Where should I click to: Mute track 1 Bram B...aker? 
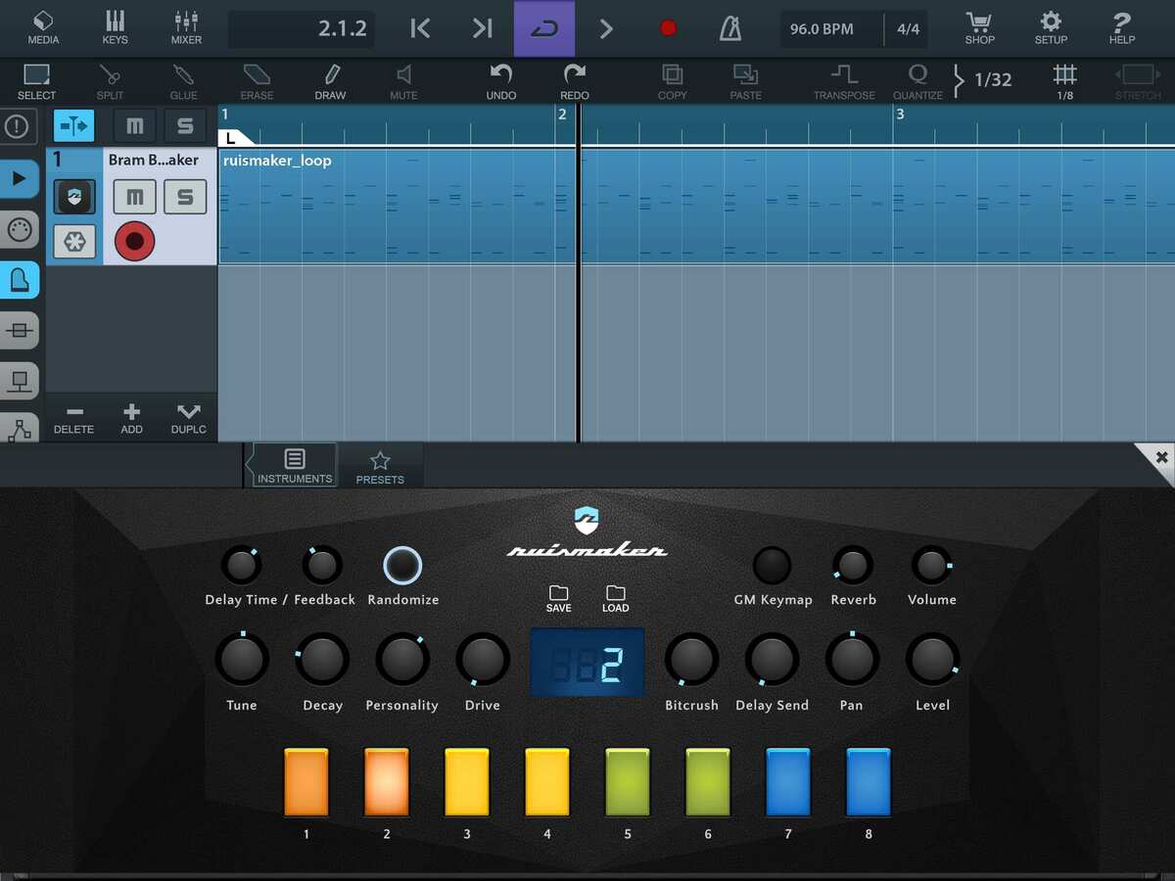(x=134, y=197)
